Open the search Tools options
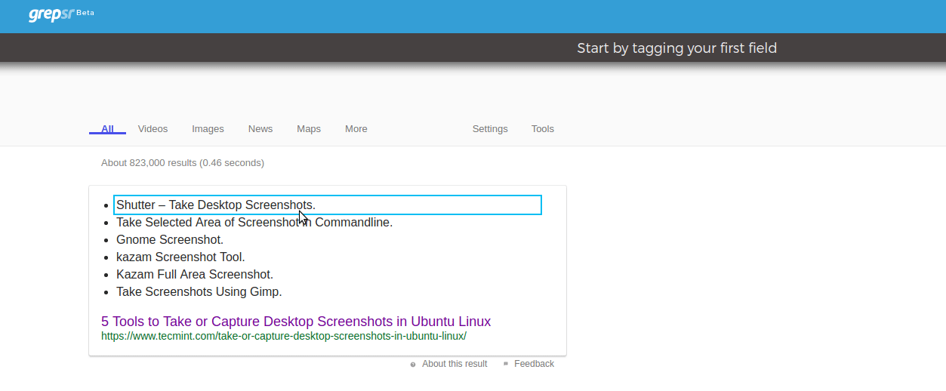The height and width of the screenshot is (391, 946). click(x=543, y=129)
